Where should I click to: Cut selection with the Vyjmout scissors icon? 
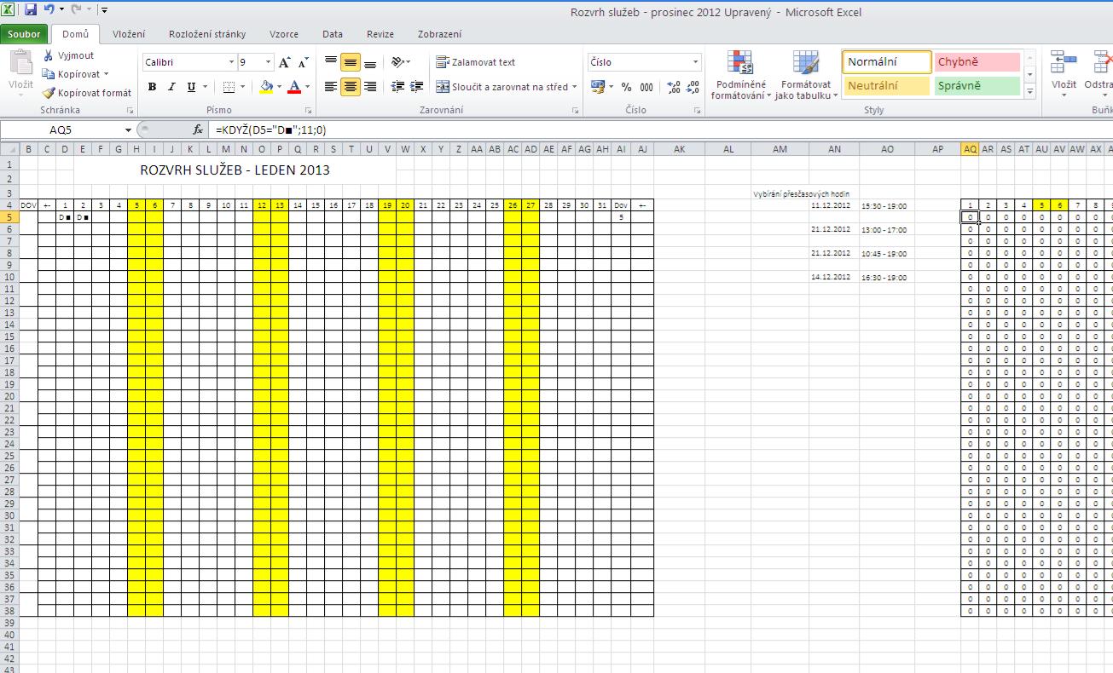click(49, 55)
